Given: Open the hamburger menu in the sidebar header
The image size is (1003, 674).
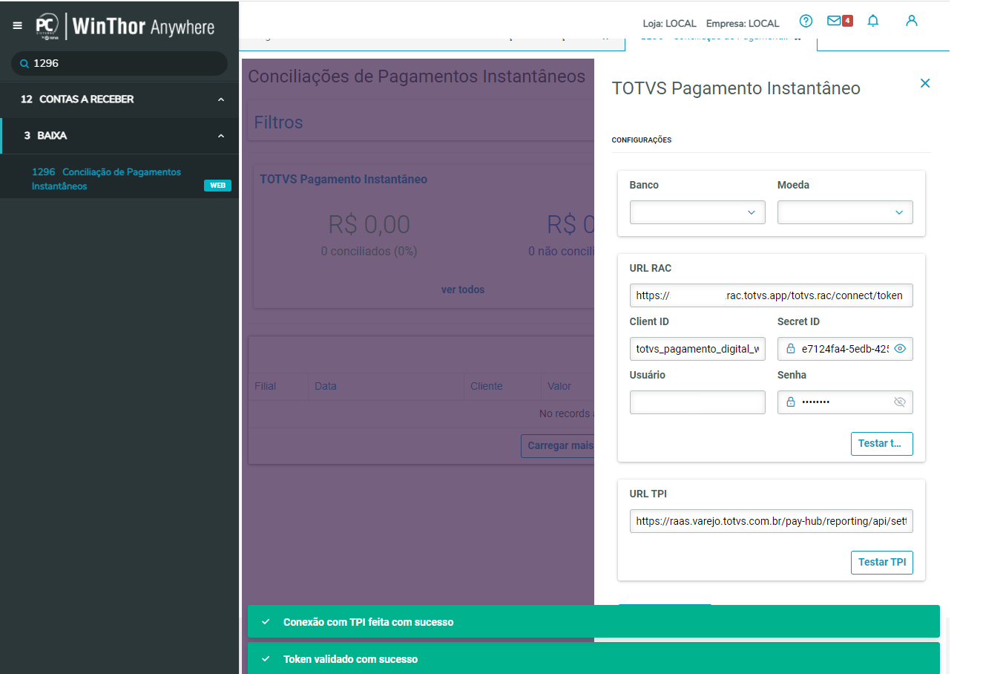Looking at the screenshot, I should [x=17, y=25].
